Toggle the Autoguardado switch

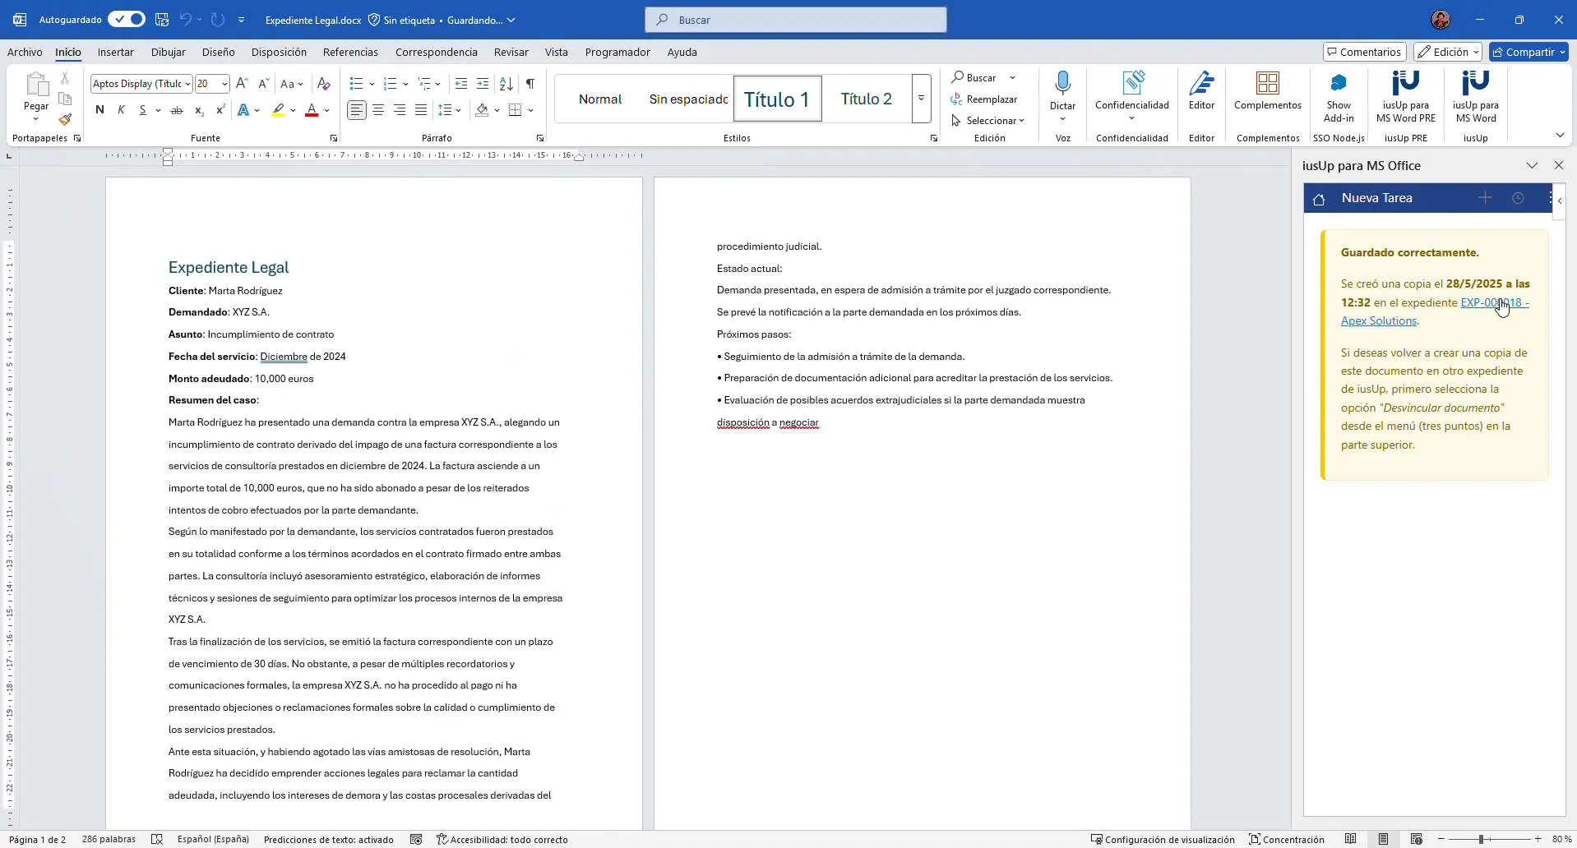click(x=127, y=20)
